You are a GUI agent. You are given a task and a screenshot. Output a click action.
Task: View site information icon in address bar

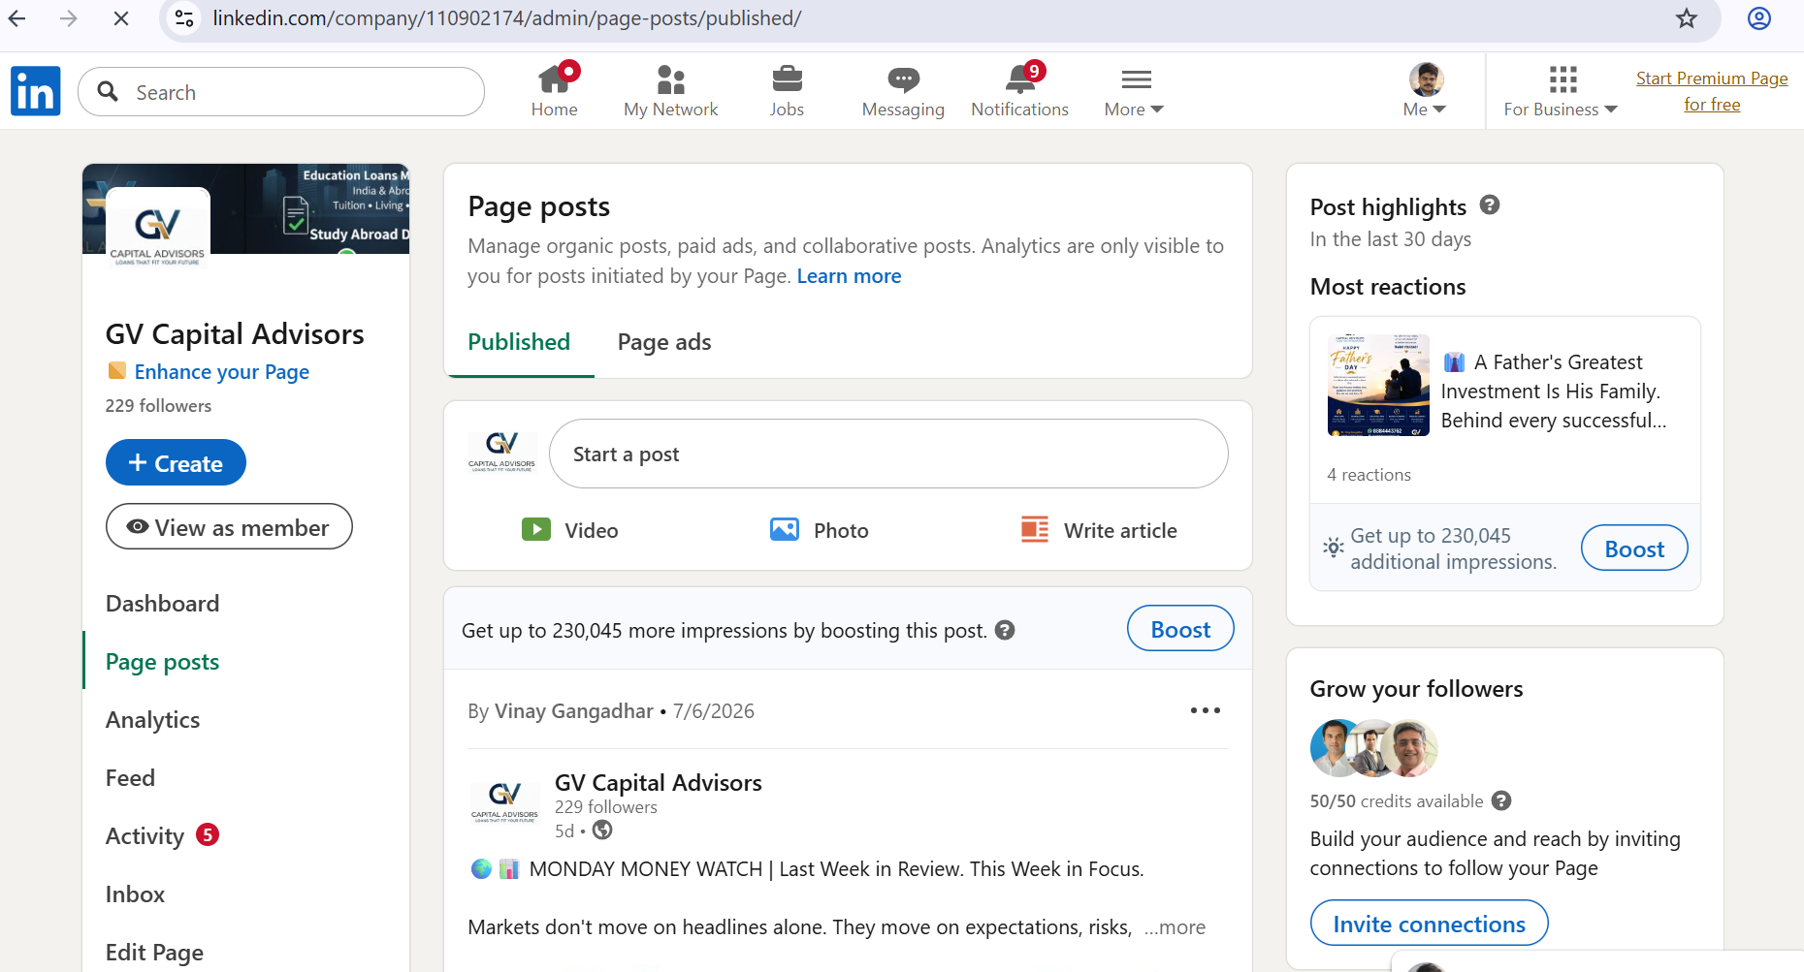(x=184, y=18)
